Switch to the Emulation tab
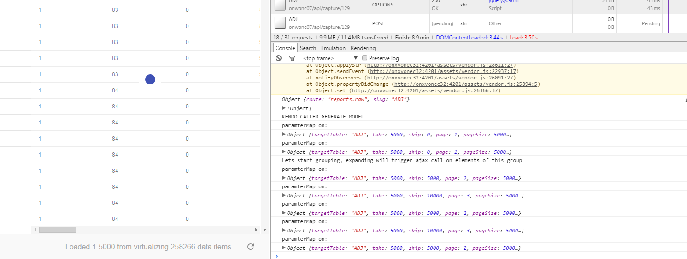This screenshot has height=259, width=687. 333,48
